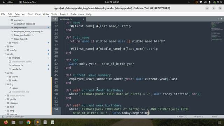The width and height of the screenshot is (224, 126).
Task: Open the tab list dropdown arrow
Action: [x=222, y=19]
